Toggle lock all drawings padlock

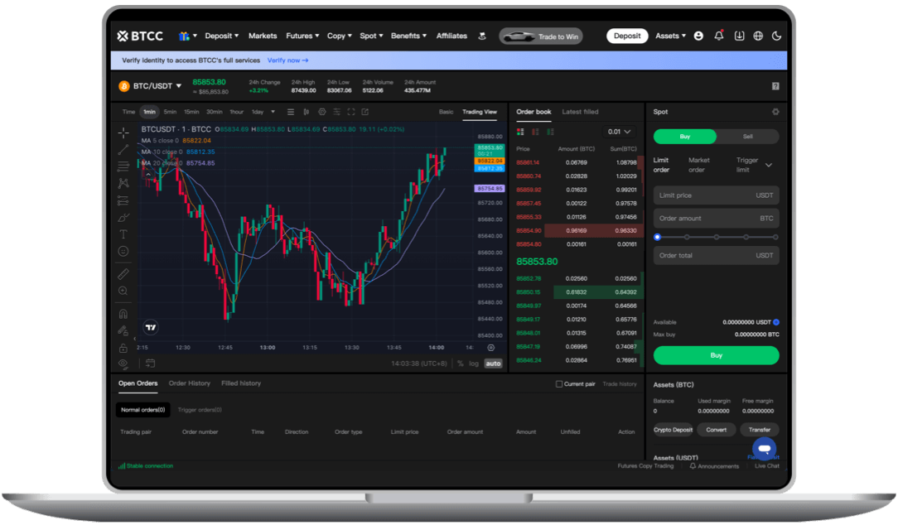click(x=123, y=348)
